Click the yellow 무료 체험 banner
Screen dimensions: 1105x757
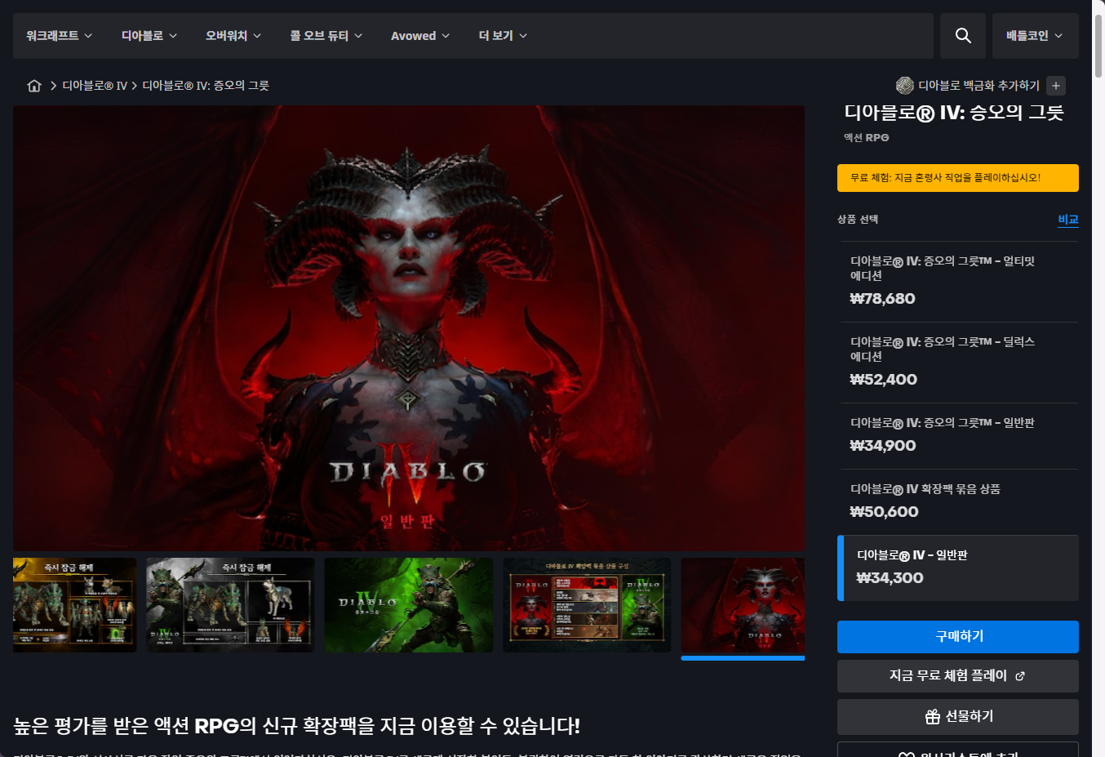coord(958,178)
